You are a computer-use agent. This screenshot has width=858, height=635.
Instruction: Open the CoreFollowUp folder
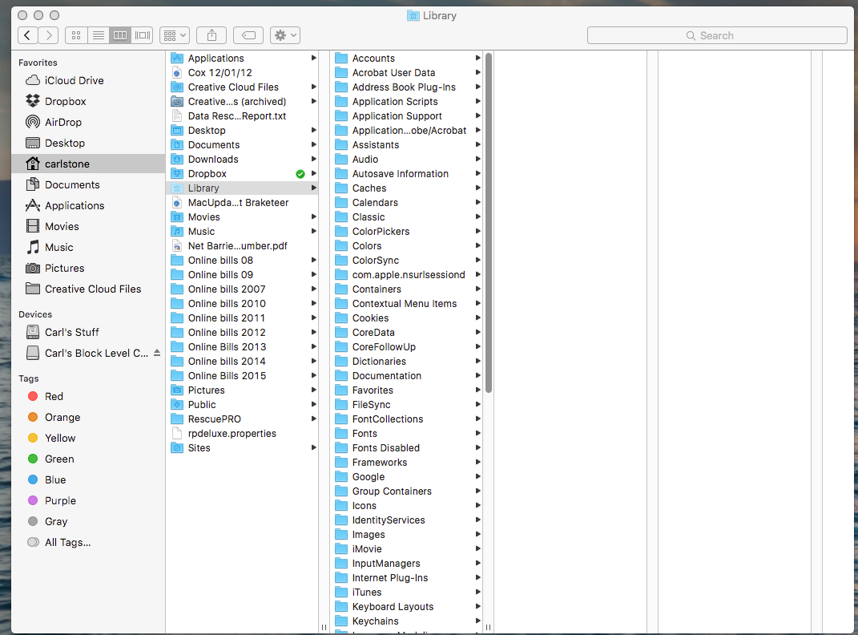click(x=407, y=347)
